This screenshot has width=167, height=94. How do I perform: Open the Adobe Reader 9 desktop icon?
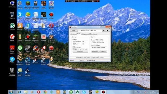(x=12, y=50)
